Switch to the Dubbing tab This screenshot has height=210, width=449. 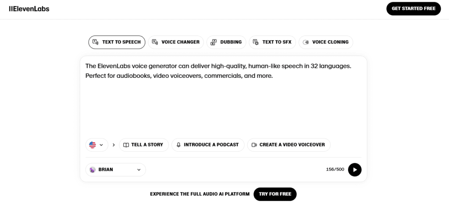click(x=226, y=42)
